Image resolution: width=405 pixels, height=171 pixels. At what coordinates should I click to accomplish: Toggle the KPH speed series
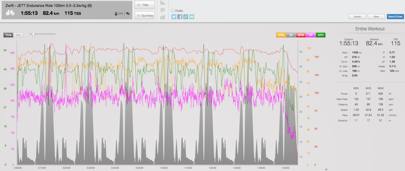pyautogui.click(x=321, y=35)
